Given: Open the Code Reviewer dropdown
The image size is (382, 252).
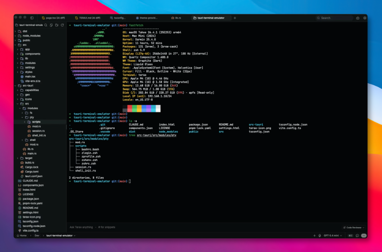Looking at the screenshot, I should tap(354, 227).
